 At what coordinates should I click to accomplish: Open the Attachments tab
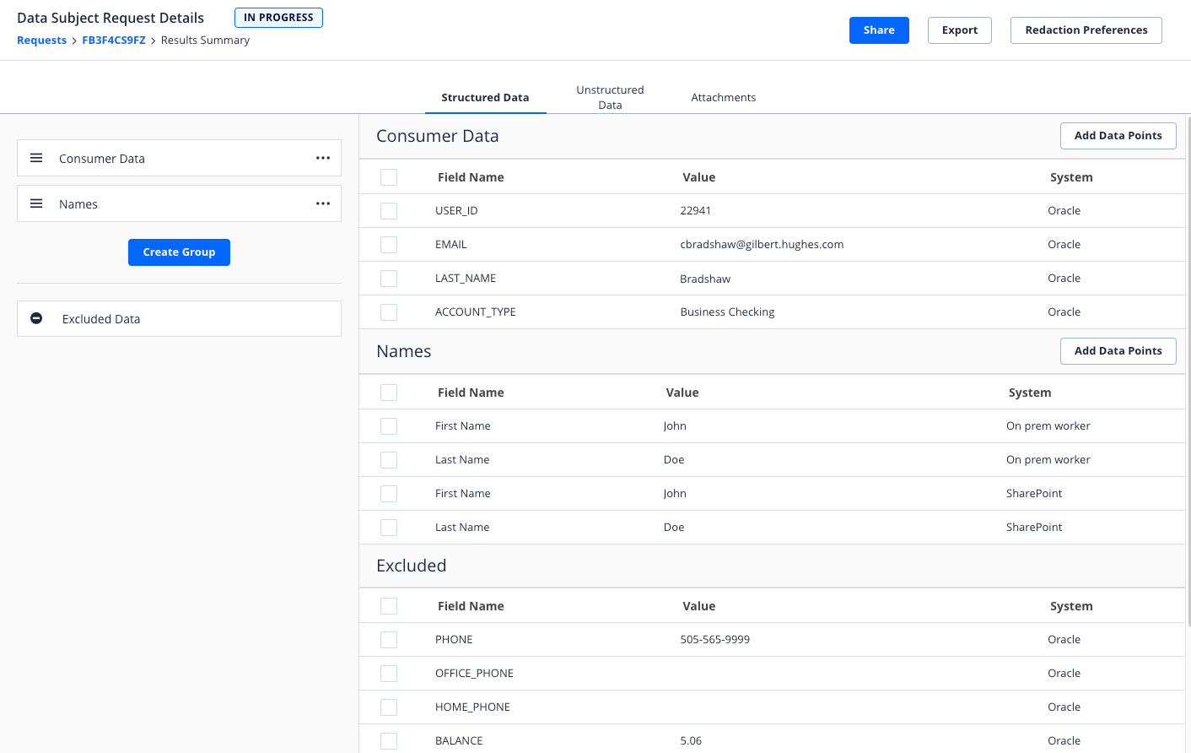723,97
